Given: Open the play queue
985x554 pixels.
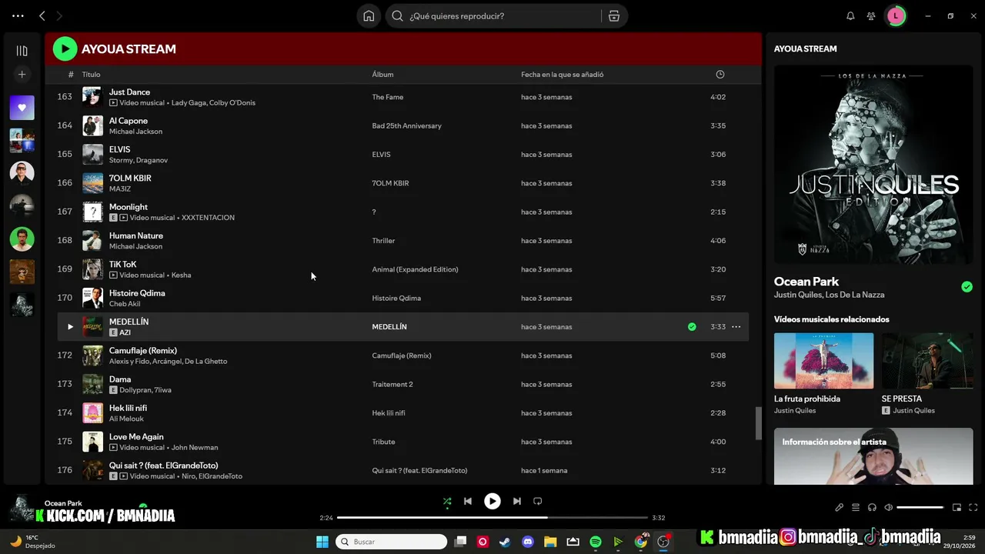Looking at the screenshot, I should click(856, 508).
